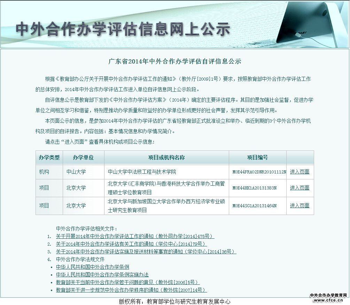The image size is (350, 305).
Task: Click project code MOE44HK1A20131383N
Action: pyautogui.click(x=255, y=188)
